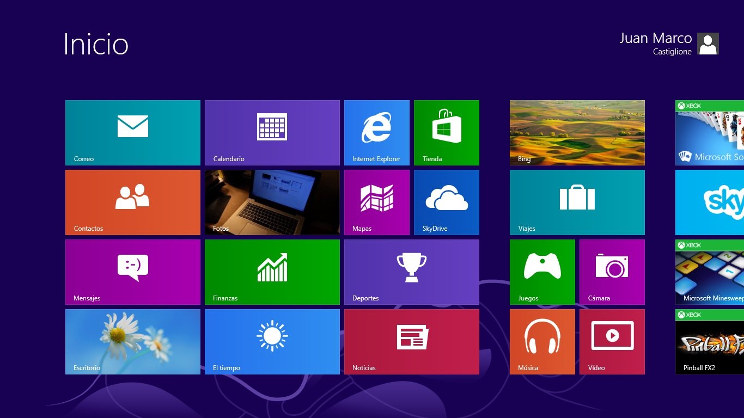The height and width of the screenshot is (418, 744).
Task: Click the Juan Marco user name
Action: (x=656, y=38)
